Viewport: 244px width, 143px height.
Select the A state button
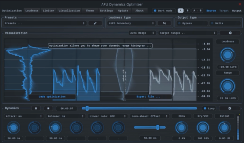(181, 10)
